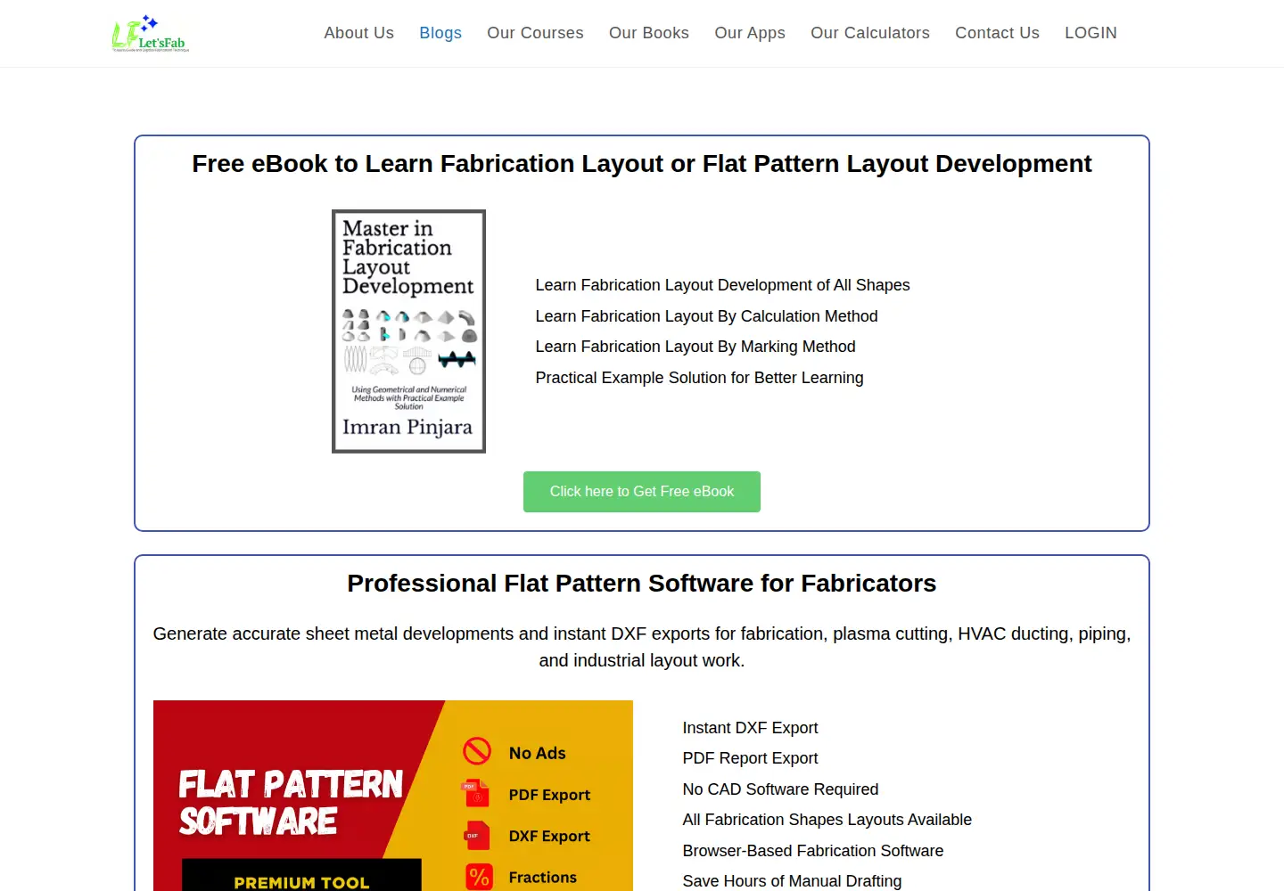1284x891 pixels.
Task: Click the Flat Pattern Software banner title
Action: [291, 803]
